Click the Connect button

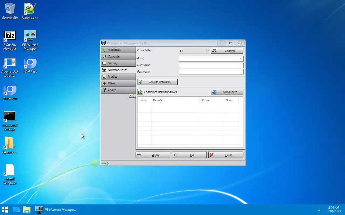(227, 51)
